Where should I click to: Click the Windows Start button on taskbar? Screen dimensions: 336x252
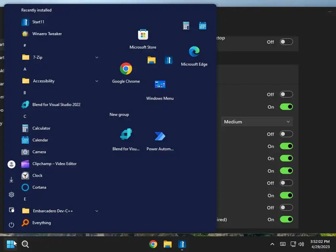(x=10, y=244)
